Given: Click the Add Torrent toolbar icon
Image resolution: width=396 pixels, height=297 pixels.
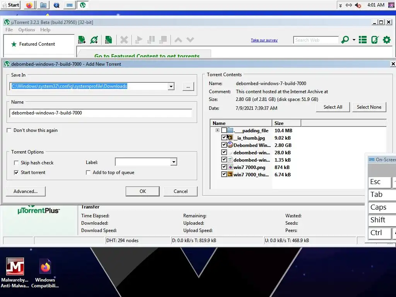Looking at the screenshot, I should (x=82, y=40).
